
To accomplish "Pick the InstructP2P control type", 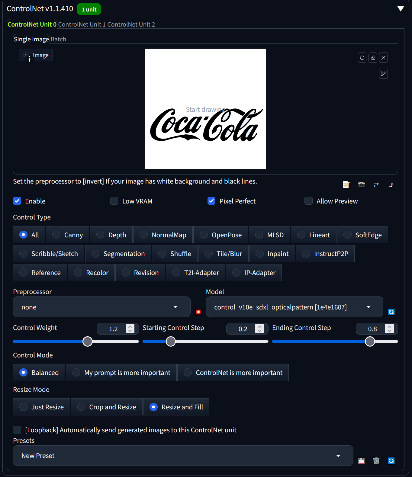I will [325, 253].
